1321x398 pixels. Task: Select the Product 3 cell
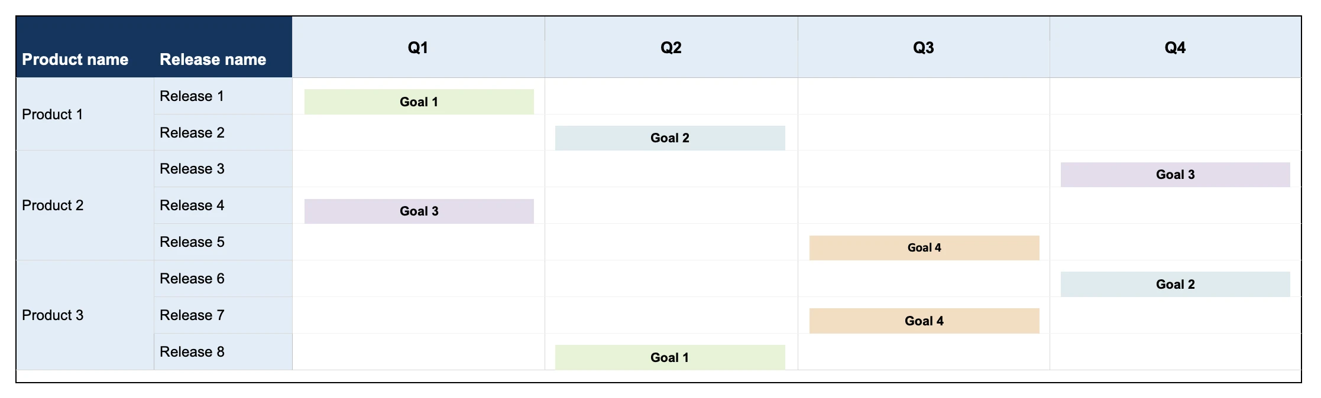click(x=85, y=315)
